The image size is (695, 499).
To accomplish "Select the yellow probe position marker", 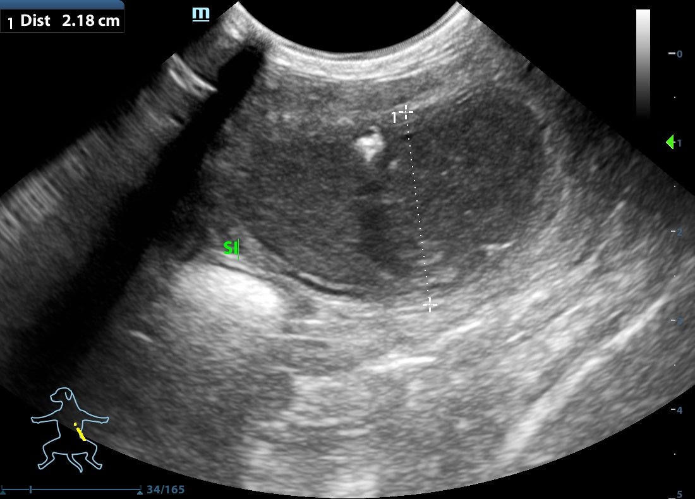I will (79, 432).
